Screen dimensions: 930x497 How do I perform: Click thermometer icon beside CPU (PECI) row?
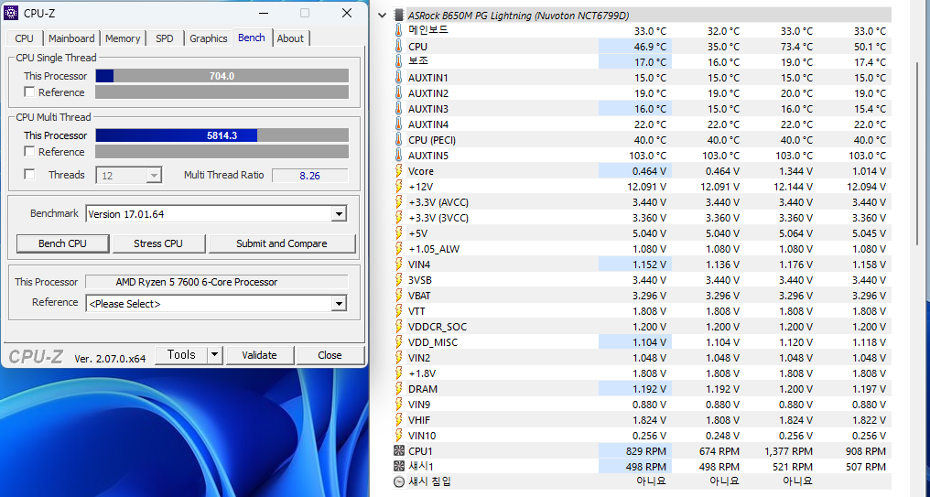[399, 140]
